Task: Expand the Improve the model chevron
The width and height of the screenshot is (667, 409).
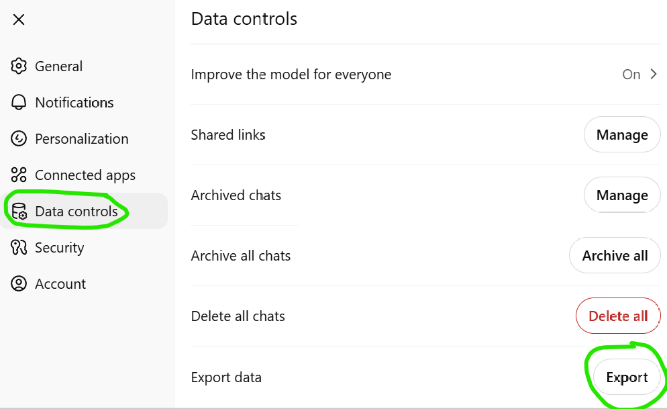Action: [654, 75]
